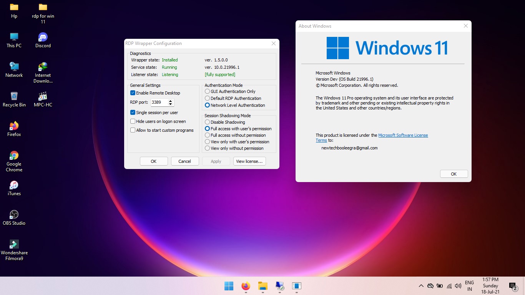
Task: Close the RDP Wrapper Configuration window
Action: pyautogui.click(x=274, y=43)
